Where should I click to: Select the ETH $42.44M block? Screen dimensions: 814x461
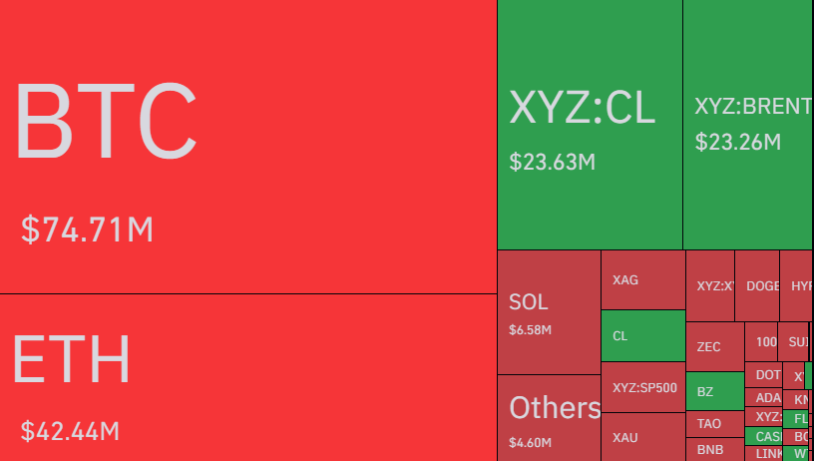[x=247, y=377]
